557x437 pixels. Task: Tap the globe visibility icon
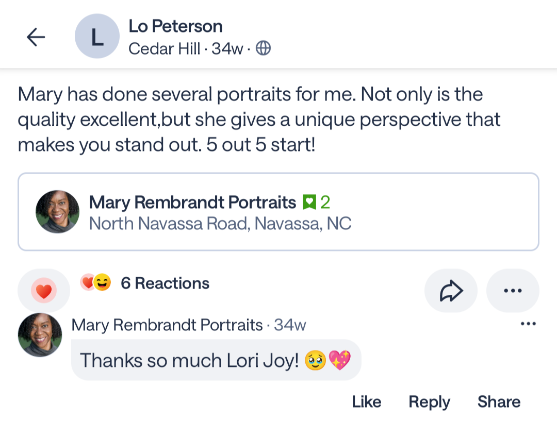click(264, 48)
